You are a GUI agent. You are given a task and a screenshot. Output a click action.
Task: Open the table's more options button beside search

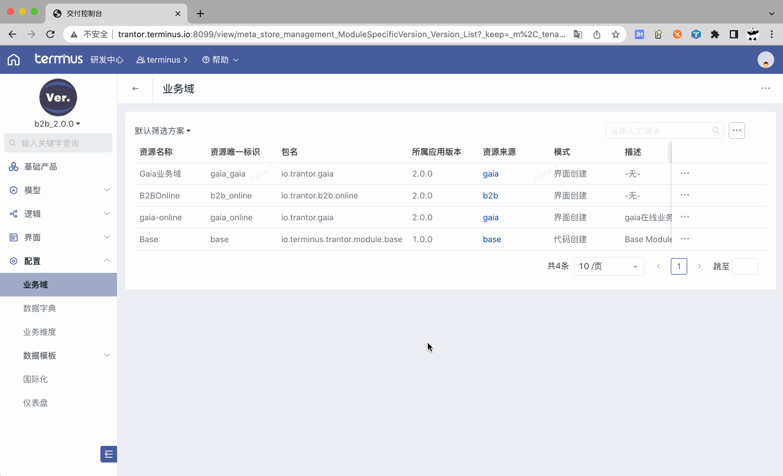pyautogui.click(x=737, y=131)
